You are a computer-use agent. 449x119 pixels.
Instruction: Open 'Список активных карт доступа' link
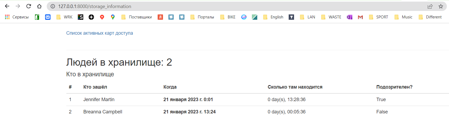[x=100, y=33]
